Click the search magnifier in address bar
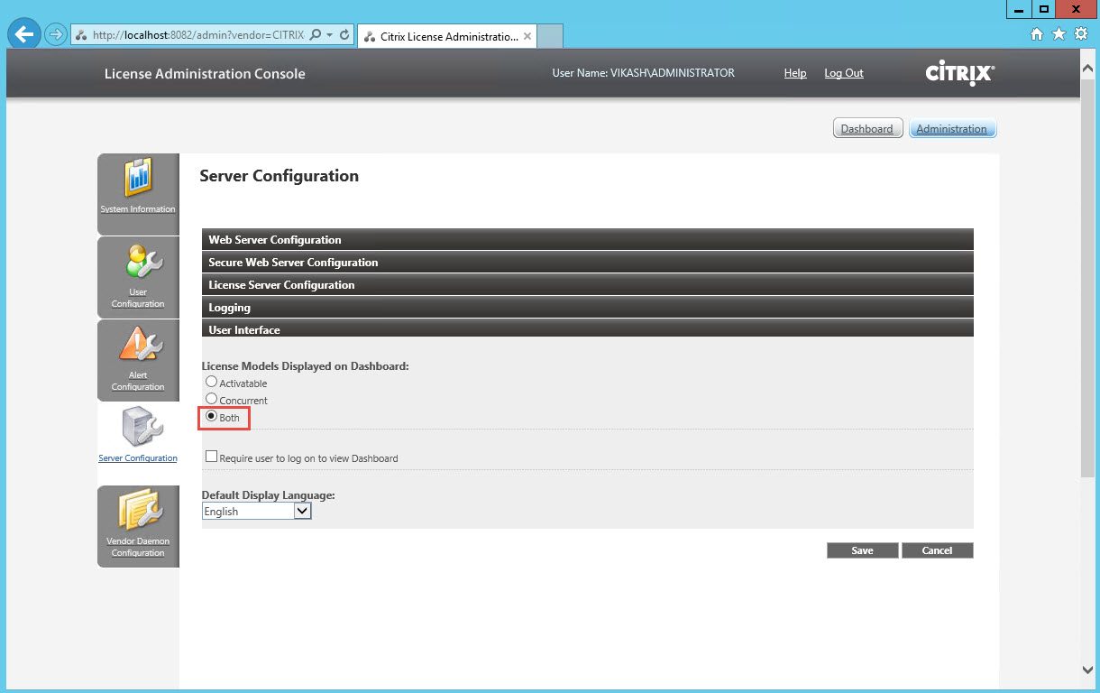1100x693 pixels. (316, 34)
